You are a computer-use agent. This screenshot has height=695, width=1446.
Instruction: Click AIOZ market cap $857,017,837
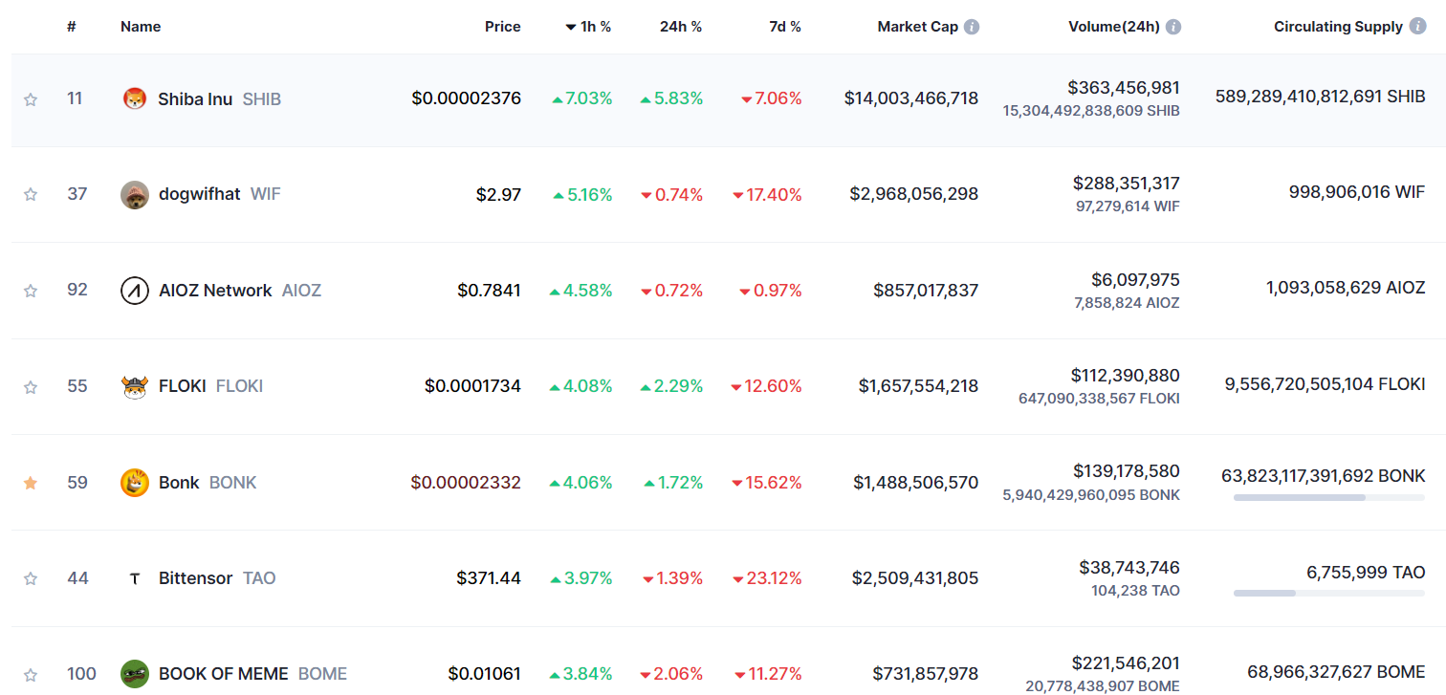click(x=926, y=290)
